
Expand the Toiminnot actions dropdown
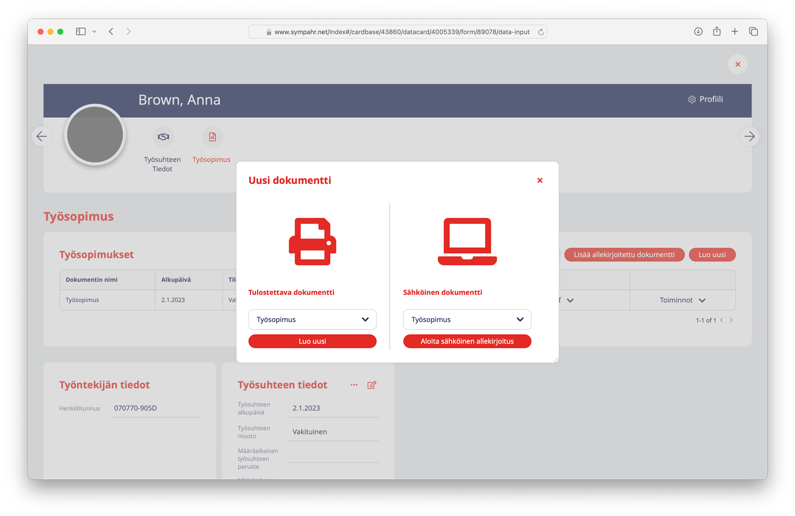(683, 300)
